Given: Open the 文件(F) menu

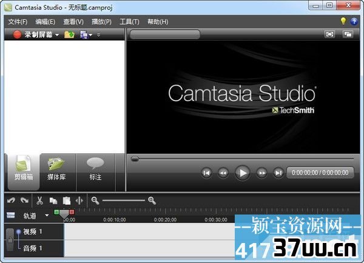Looking at the screenshot, I should tap(18, 22).
